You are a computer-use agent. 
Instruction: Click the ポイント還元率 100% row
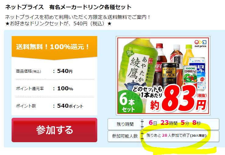pyautogui.click(x=55, y=88)
